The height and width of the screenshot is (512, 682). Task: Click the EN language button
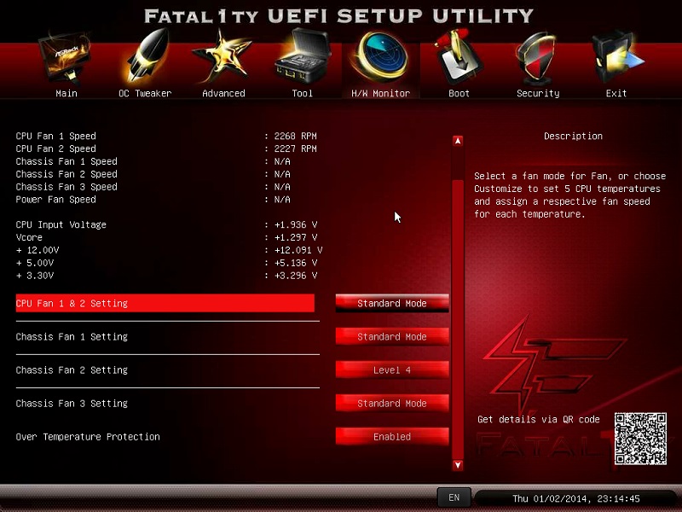click(x=454, y=497)
